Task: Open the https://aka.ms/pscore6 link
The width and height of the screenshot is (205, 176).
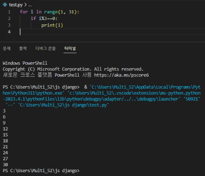Action: pos(121,75)
